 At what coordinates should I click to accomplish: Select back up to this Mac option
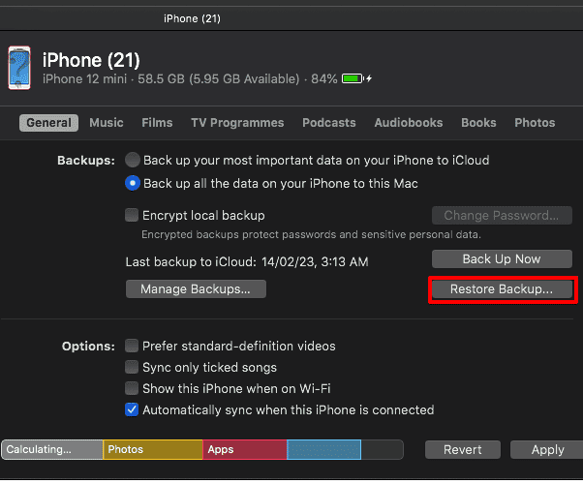click(x=133, y=183)
